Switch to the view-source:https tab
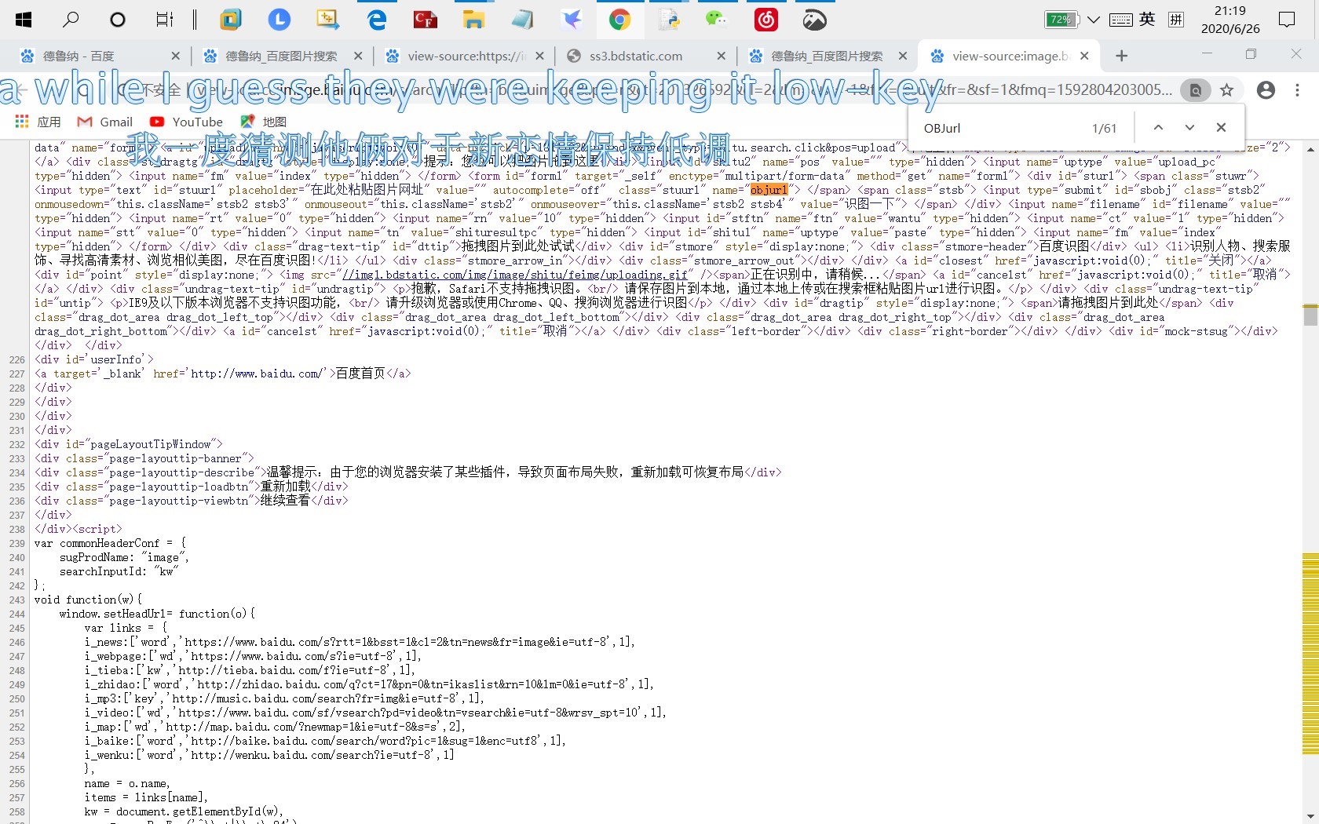Viewport: 1319px width, 824px height. [466, 56]
